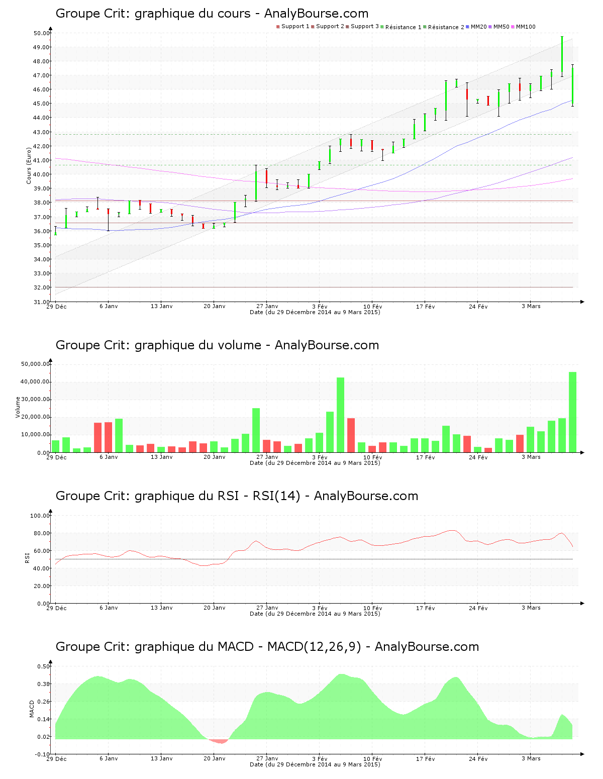Click the red negative MACD area near 20 Janv
This screenshot has height=779, width=603.
219,741
